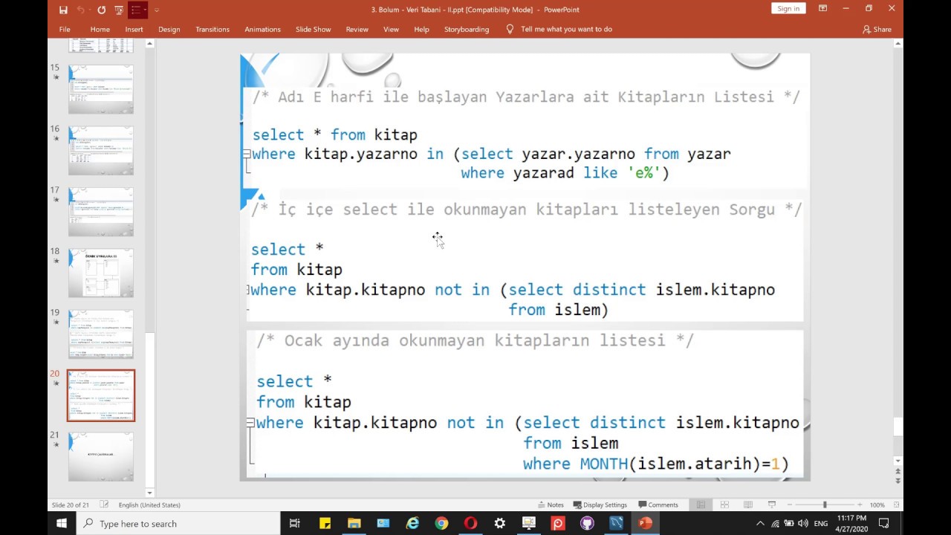Screen dimensions: 951x535
Task: Click the Next Slide double arrow
Action: pyautogui.click(x=898, y=481)
